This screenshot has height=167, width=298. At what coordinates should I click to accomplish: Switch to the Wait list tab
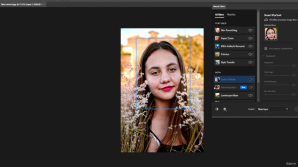[231, 14]
